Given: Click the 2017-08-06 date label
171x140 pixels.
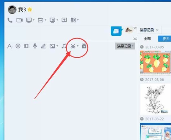Looking at the screenshot, I should coord(154,80).
